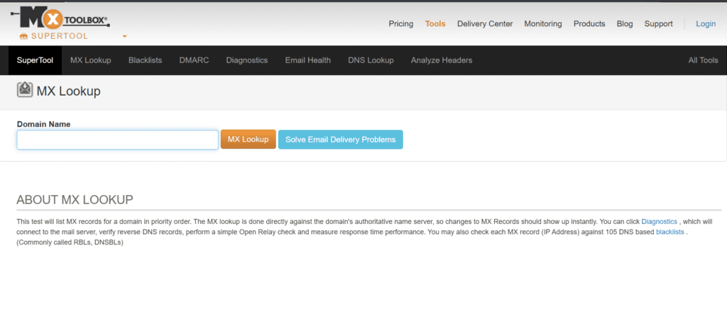The width and height of the screenshot is (727, 319).
Task: Click the MX Lookup envelope icon
Action: tap(25, 90)
